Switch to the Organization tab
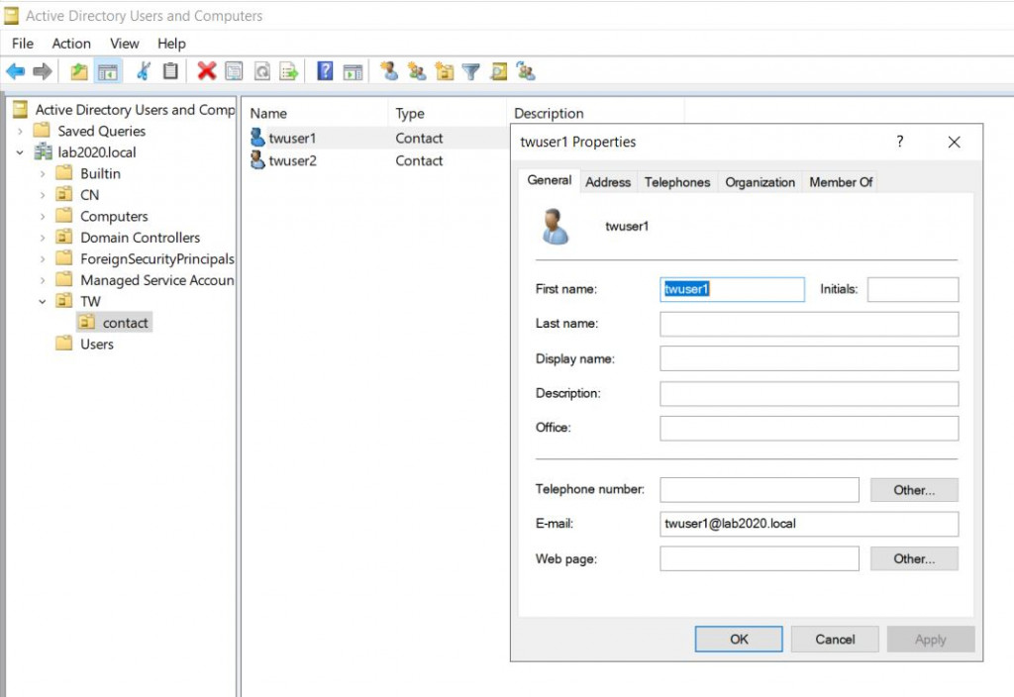 click(760, 182)
